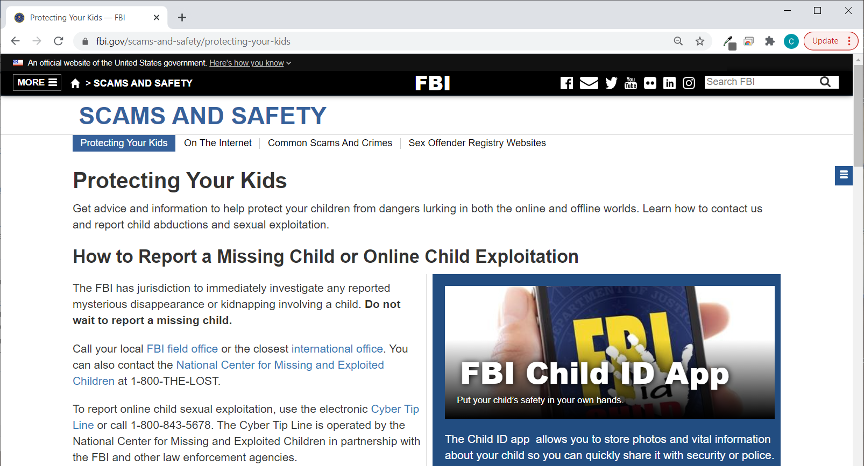Open the FBI Facebook page icon
This screenshot has height=466, width=864.
[566, 83]
